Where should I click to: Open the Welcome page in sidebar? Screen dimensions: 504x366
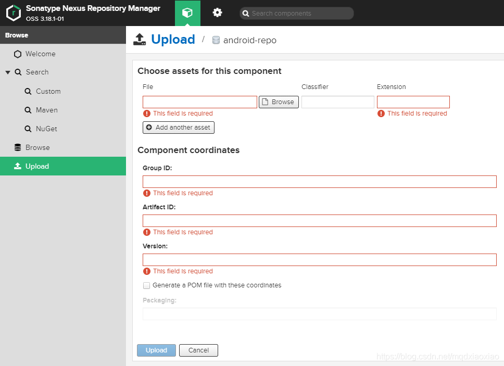[x=63, y=54]
